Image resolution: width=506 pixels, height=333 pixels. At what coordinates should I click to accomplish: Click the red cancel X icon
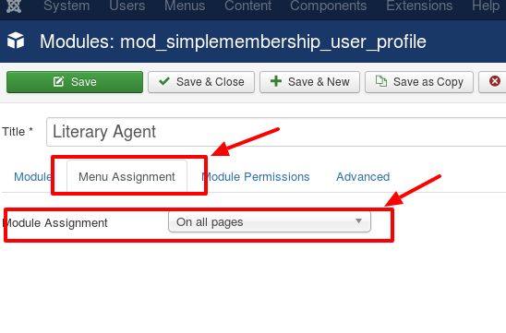495,81
